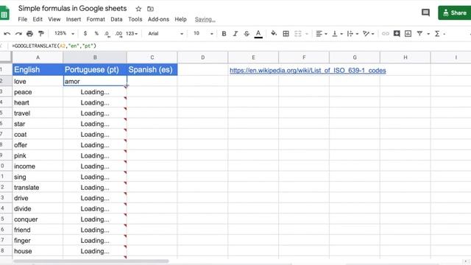Click into the formula bar
The width and height of the screenshot is (471, 265).
click(x=241, y=46)
